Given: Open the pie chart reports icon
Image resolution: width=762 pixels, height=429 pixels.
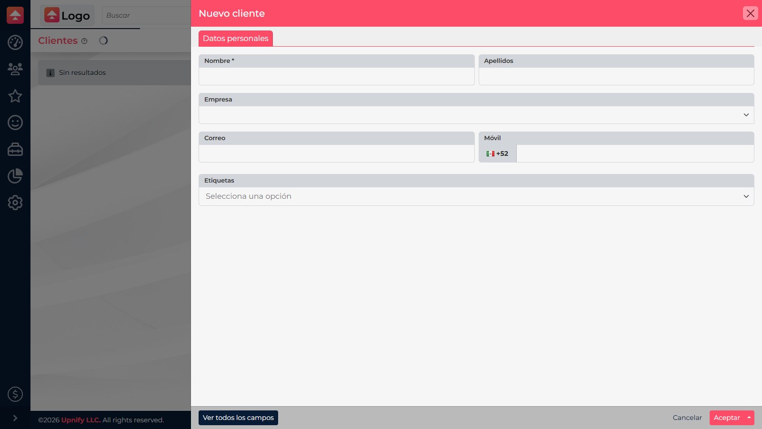Looking at the screenshot, I should tap(15, 176).
